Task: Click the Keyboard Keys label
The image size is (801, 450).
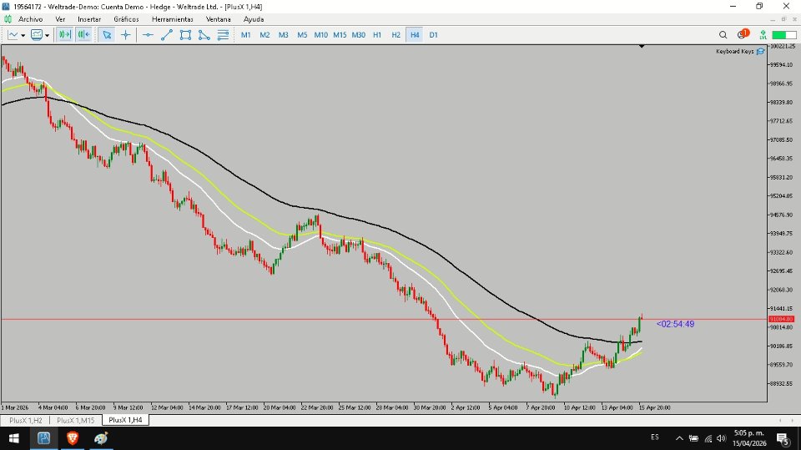Action: click(x=734, y=51)
